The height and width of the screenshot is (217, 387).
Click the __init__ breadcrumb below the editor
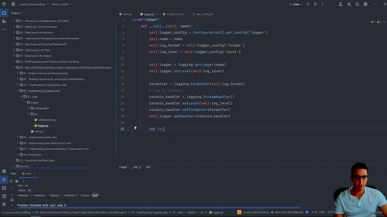(137, 167)
